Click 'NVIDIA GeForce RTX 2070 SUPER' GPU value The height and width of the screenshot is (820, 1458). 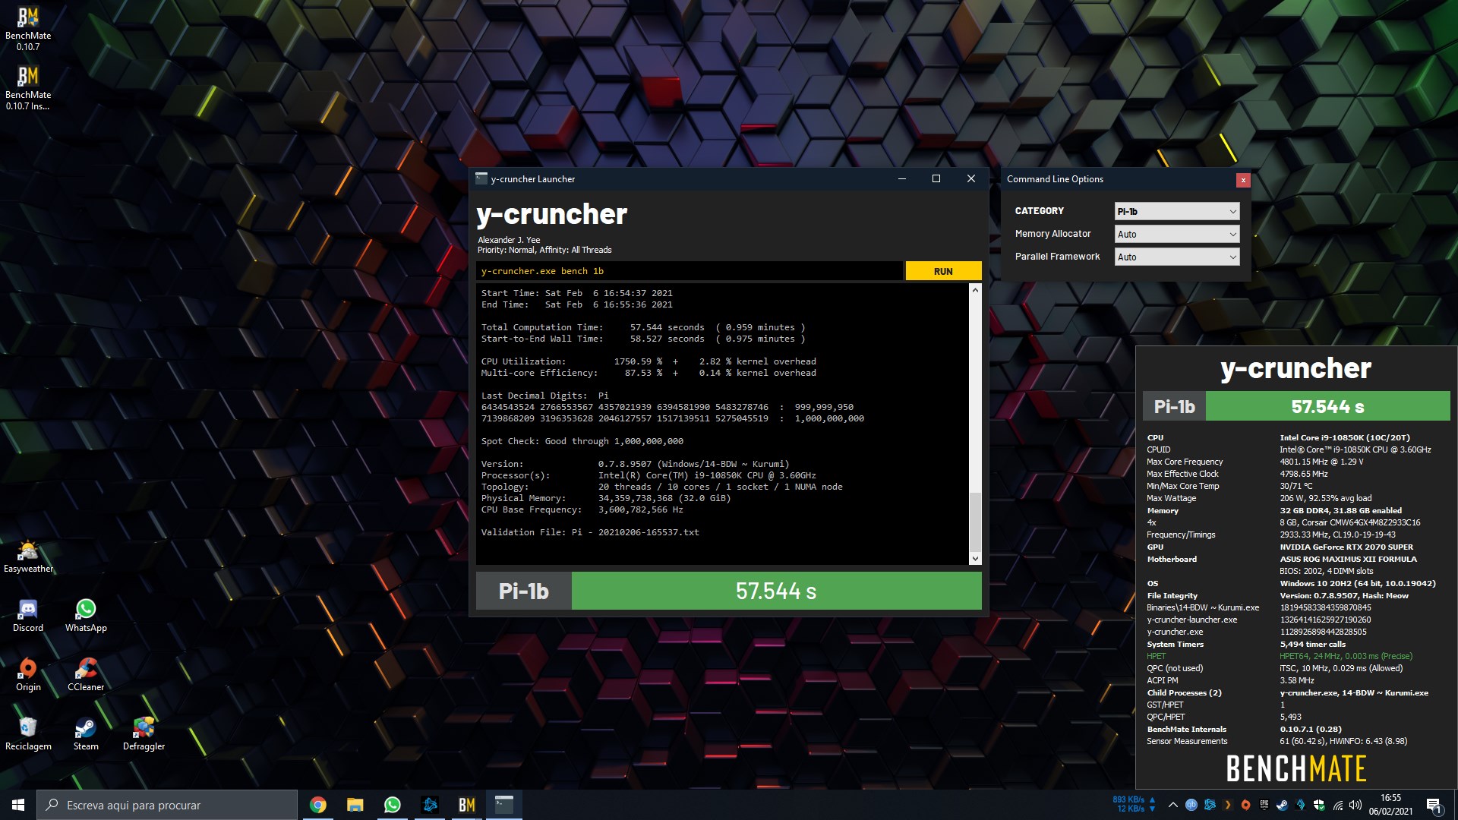1346,547
